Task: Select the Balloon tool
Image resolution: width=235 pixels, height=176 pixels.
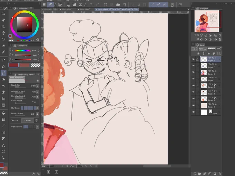Action: click(x=3, y=151)
